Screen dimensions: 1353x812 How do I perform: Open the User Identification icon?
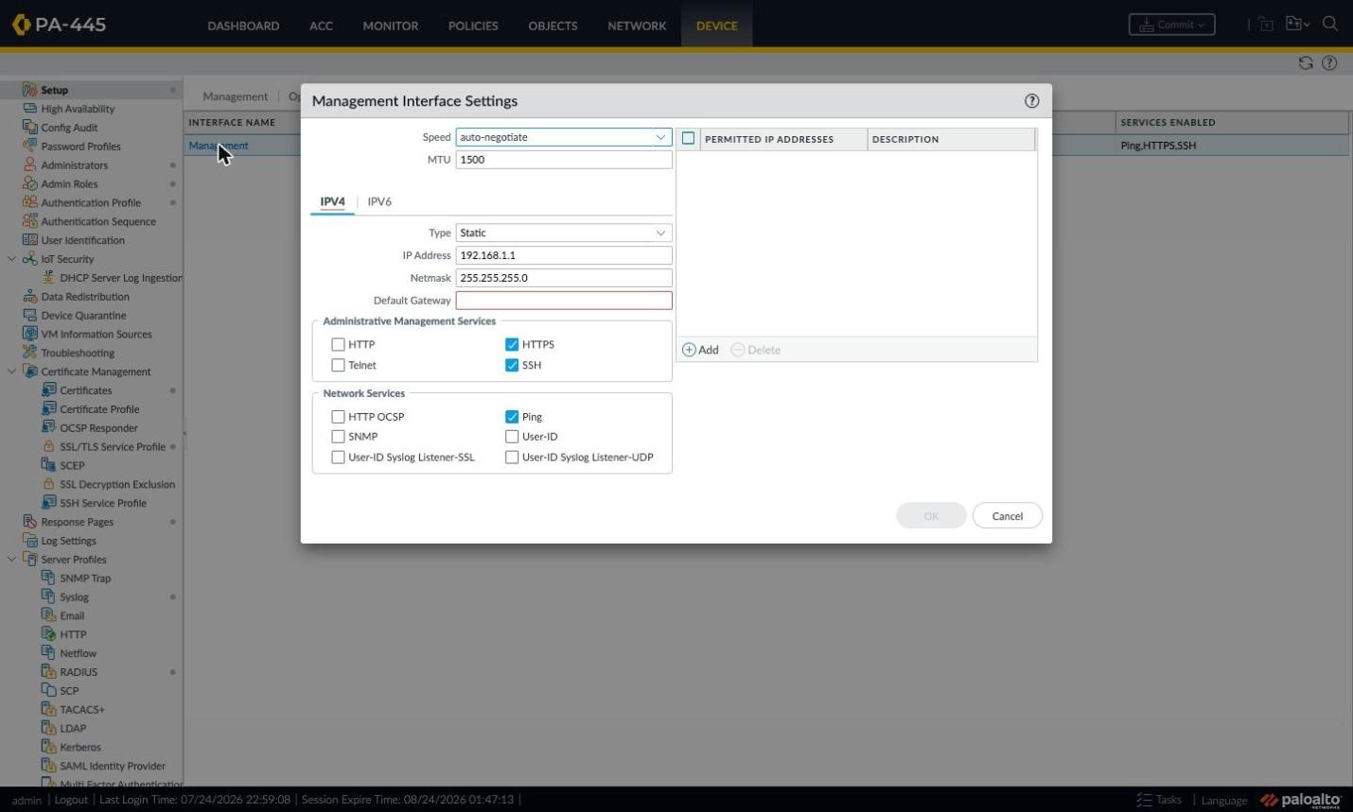tap(29, 240)
